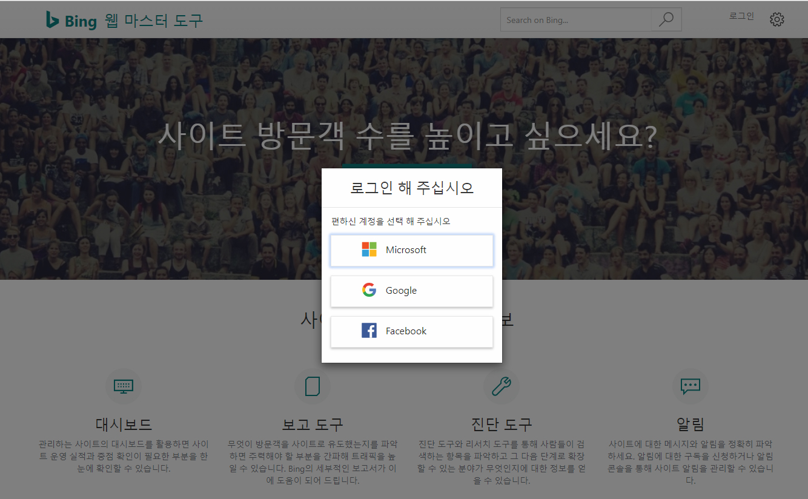Sign in with Google account
The width and height of the screenshot is (808, 499).
(412, 291)
